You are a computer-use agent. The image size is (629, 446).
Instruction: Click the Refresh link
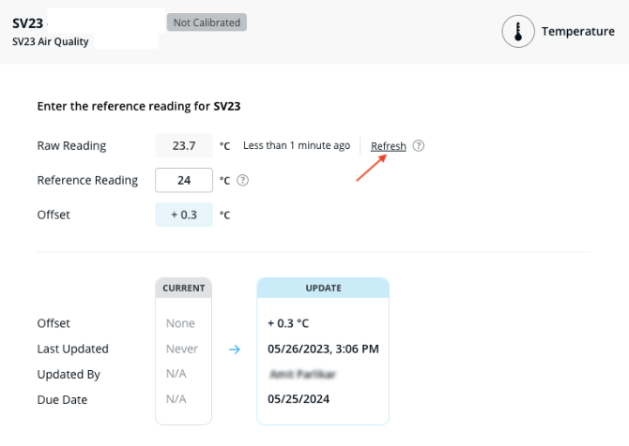tap(388, 146)
